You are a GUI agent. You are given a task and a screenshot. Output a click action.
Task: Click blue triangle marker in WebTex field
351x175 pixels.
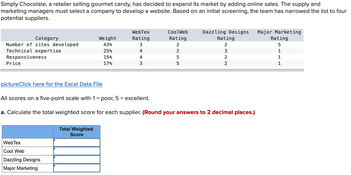(x=55, y=140)
